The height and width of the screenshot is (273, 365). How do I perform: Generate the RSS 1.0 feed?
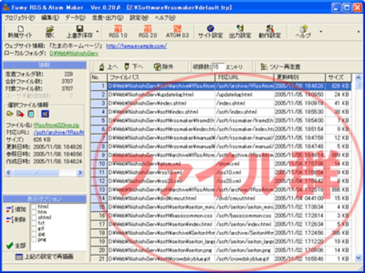[118, 30]
